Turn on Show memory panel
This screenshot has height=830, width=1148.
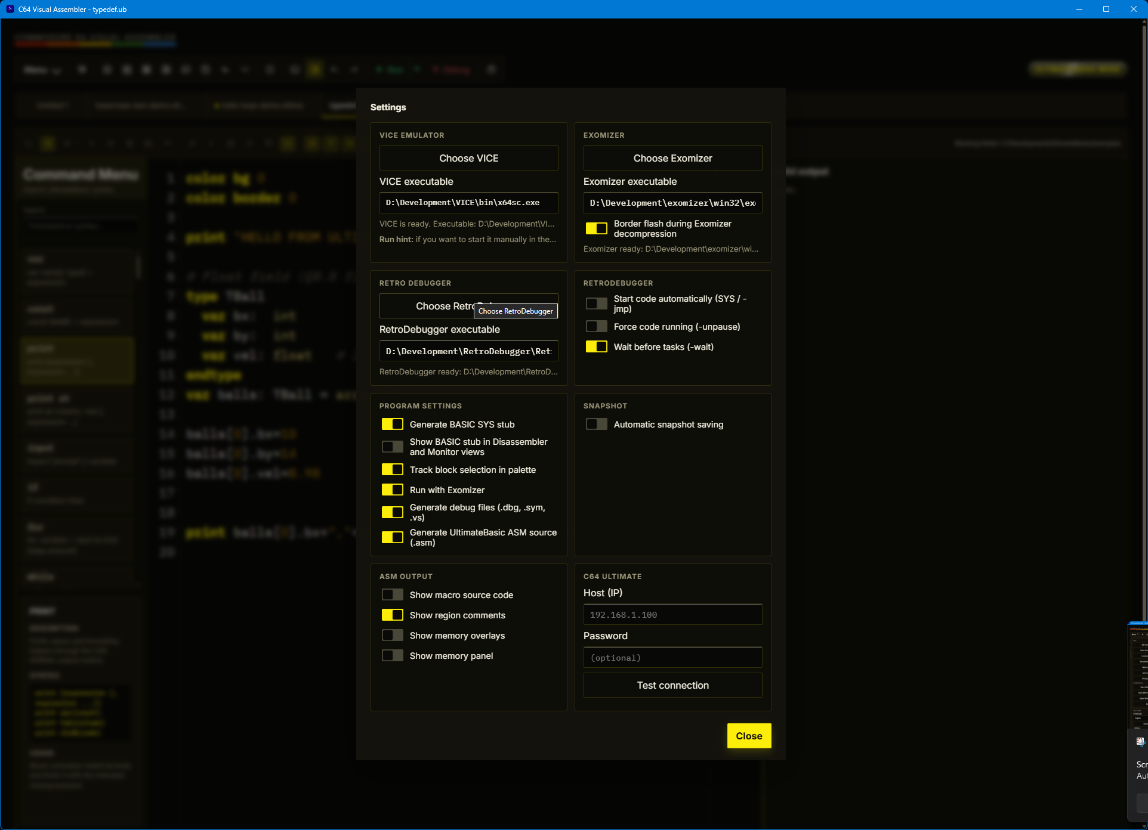[392, 655]
